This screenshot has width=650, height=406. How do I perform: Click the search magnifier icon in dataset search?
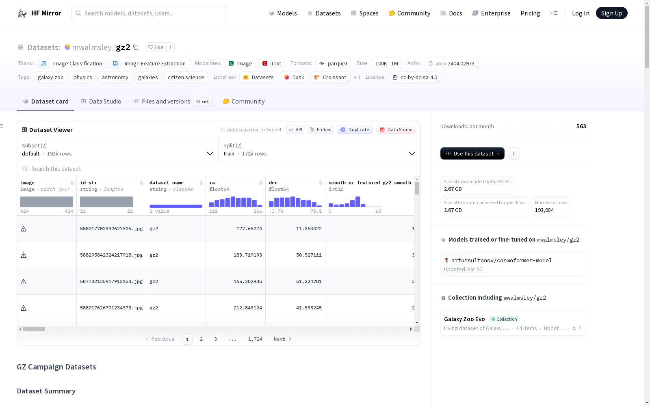25,168
